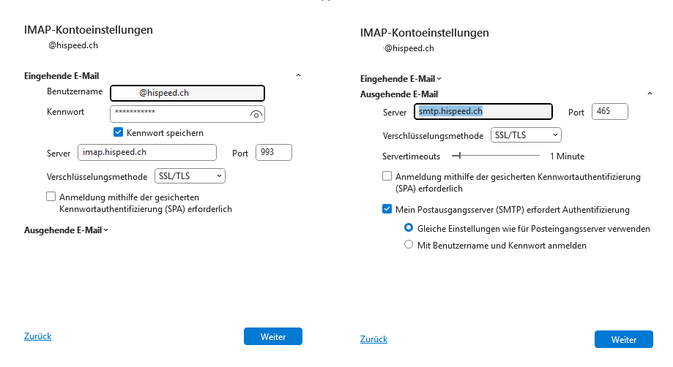Collapse the incoming mail section via its chevron
Viewport: 673px width, 367px height.
(x=298, y=75)
